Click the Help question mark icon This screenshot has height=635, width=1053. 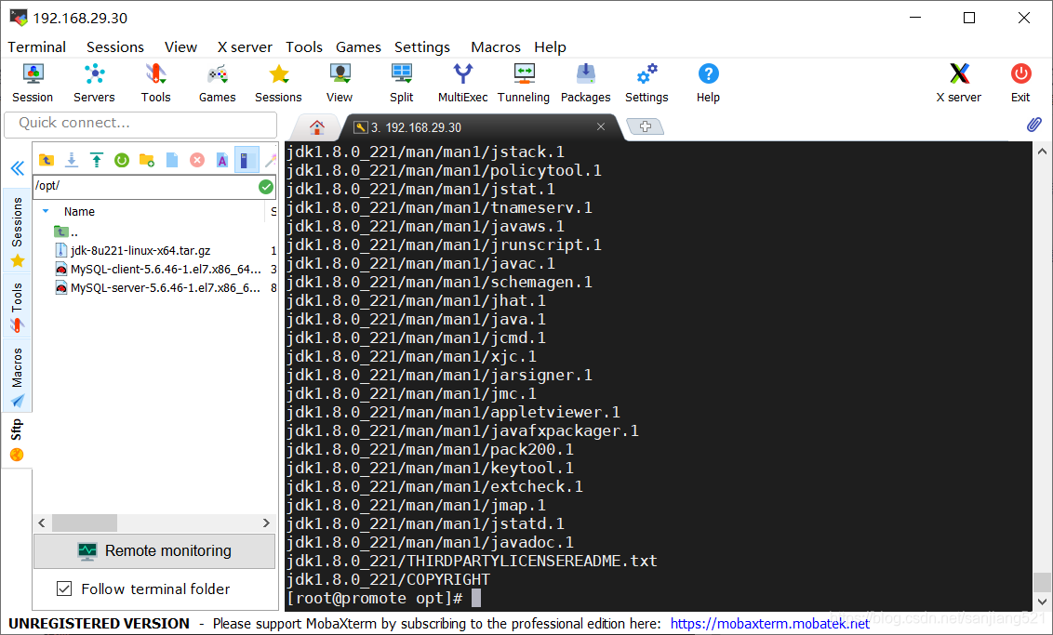click(708, 83)
